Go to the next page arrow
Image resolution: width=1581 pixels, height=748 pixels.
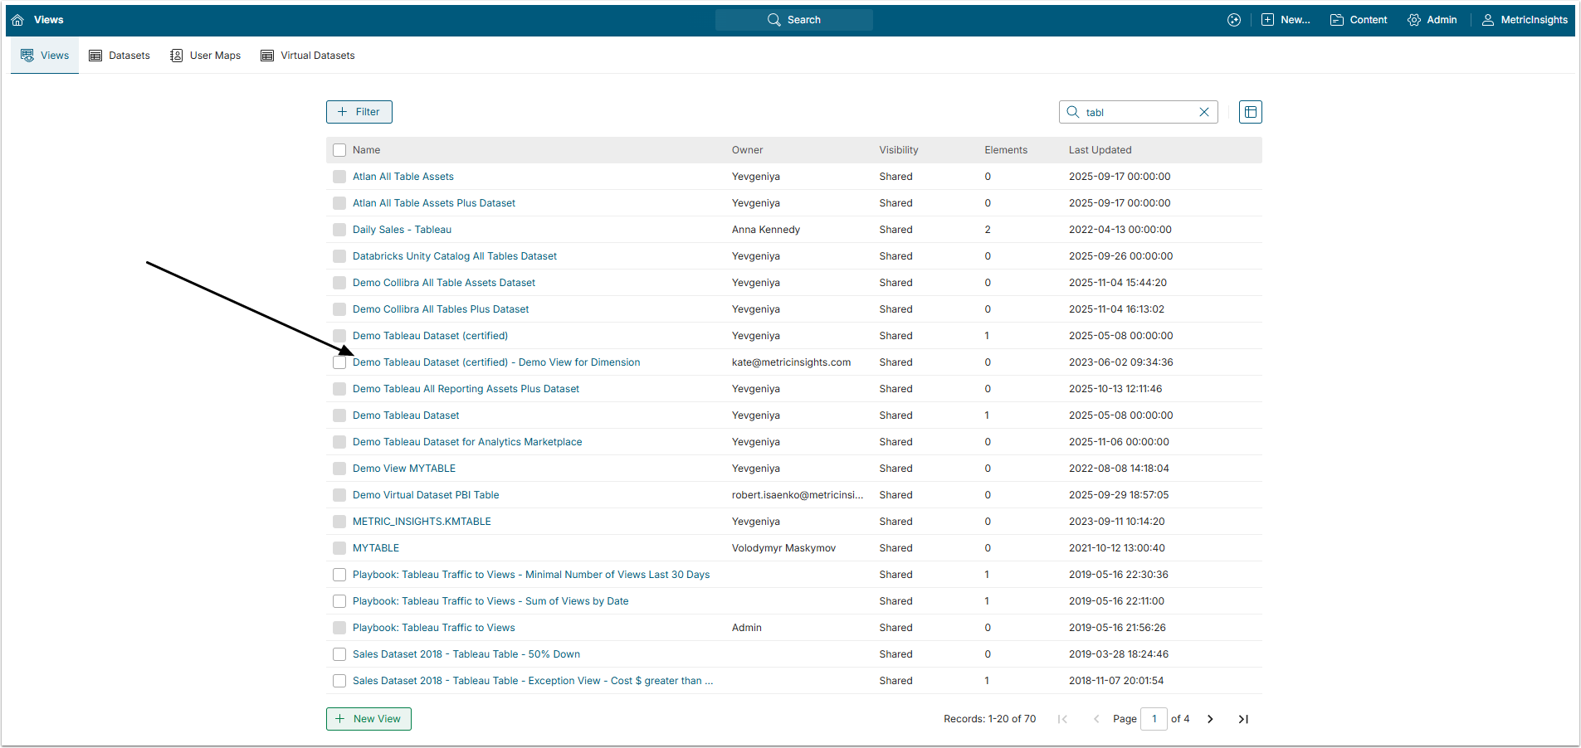click(1210, 719)
